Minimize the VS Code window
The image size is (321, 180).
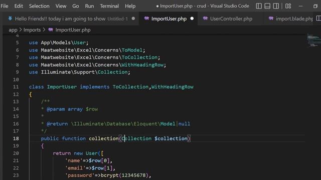(301, 6)
